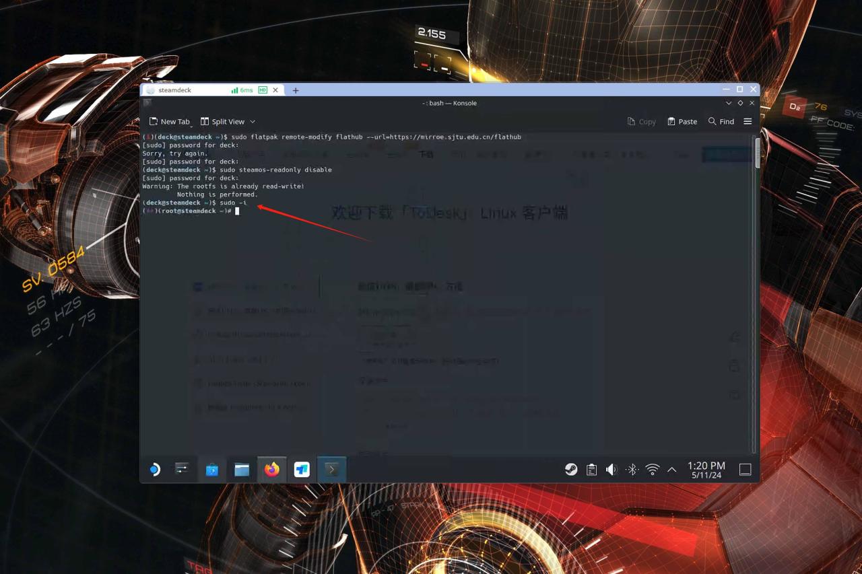Click the Split View icon in Konsole

[x=223, y=121]
